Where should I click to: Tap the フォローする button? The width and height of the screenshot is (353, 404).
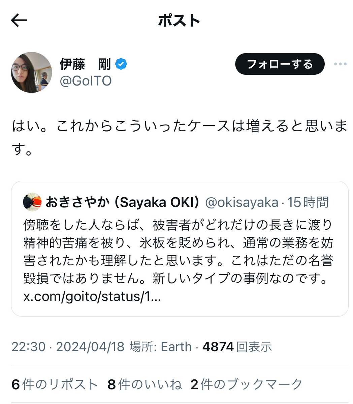(x=280, y=64)
